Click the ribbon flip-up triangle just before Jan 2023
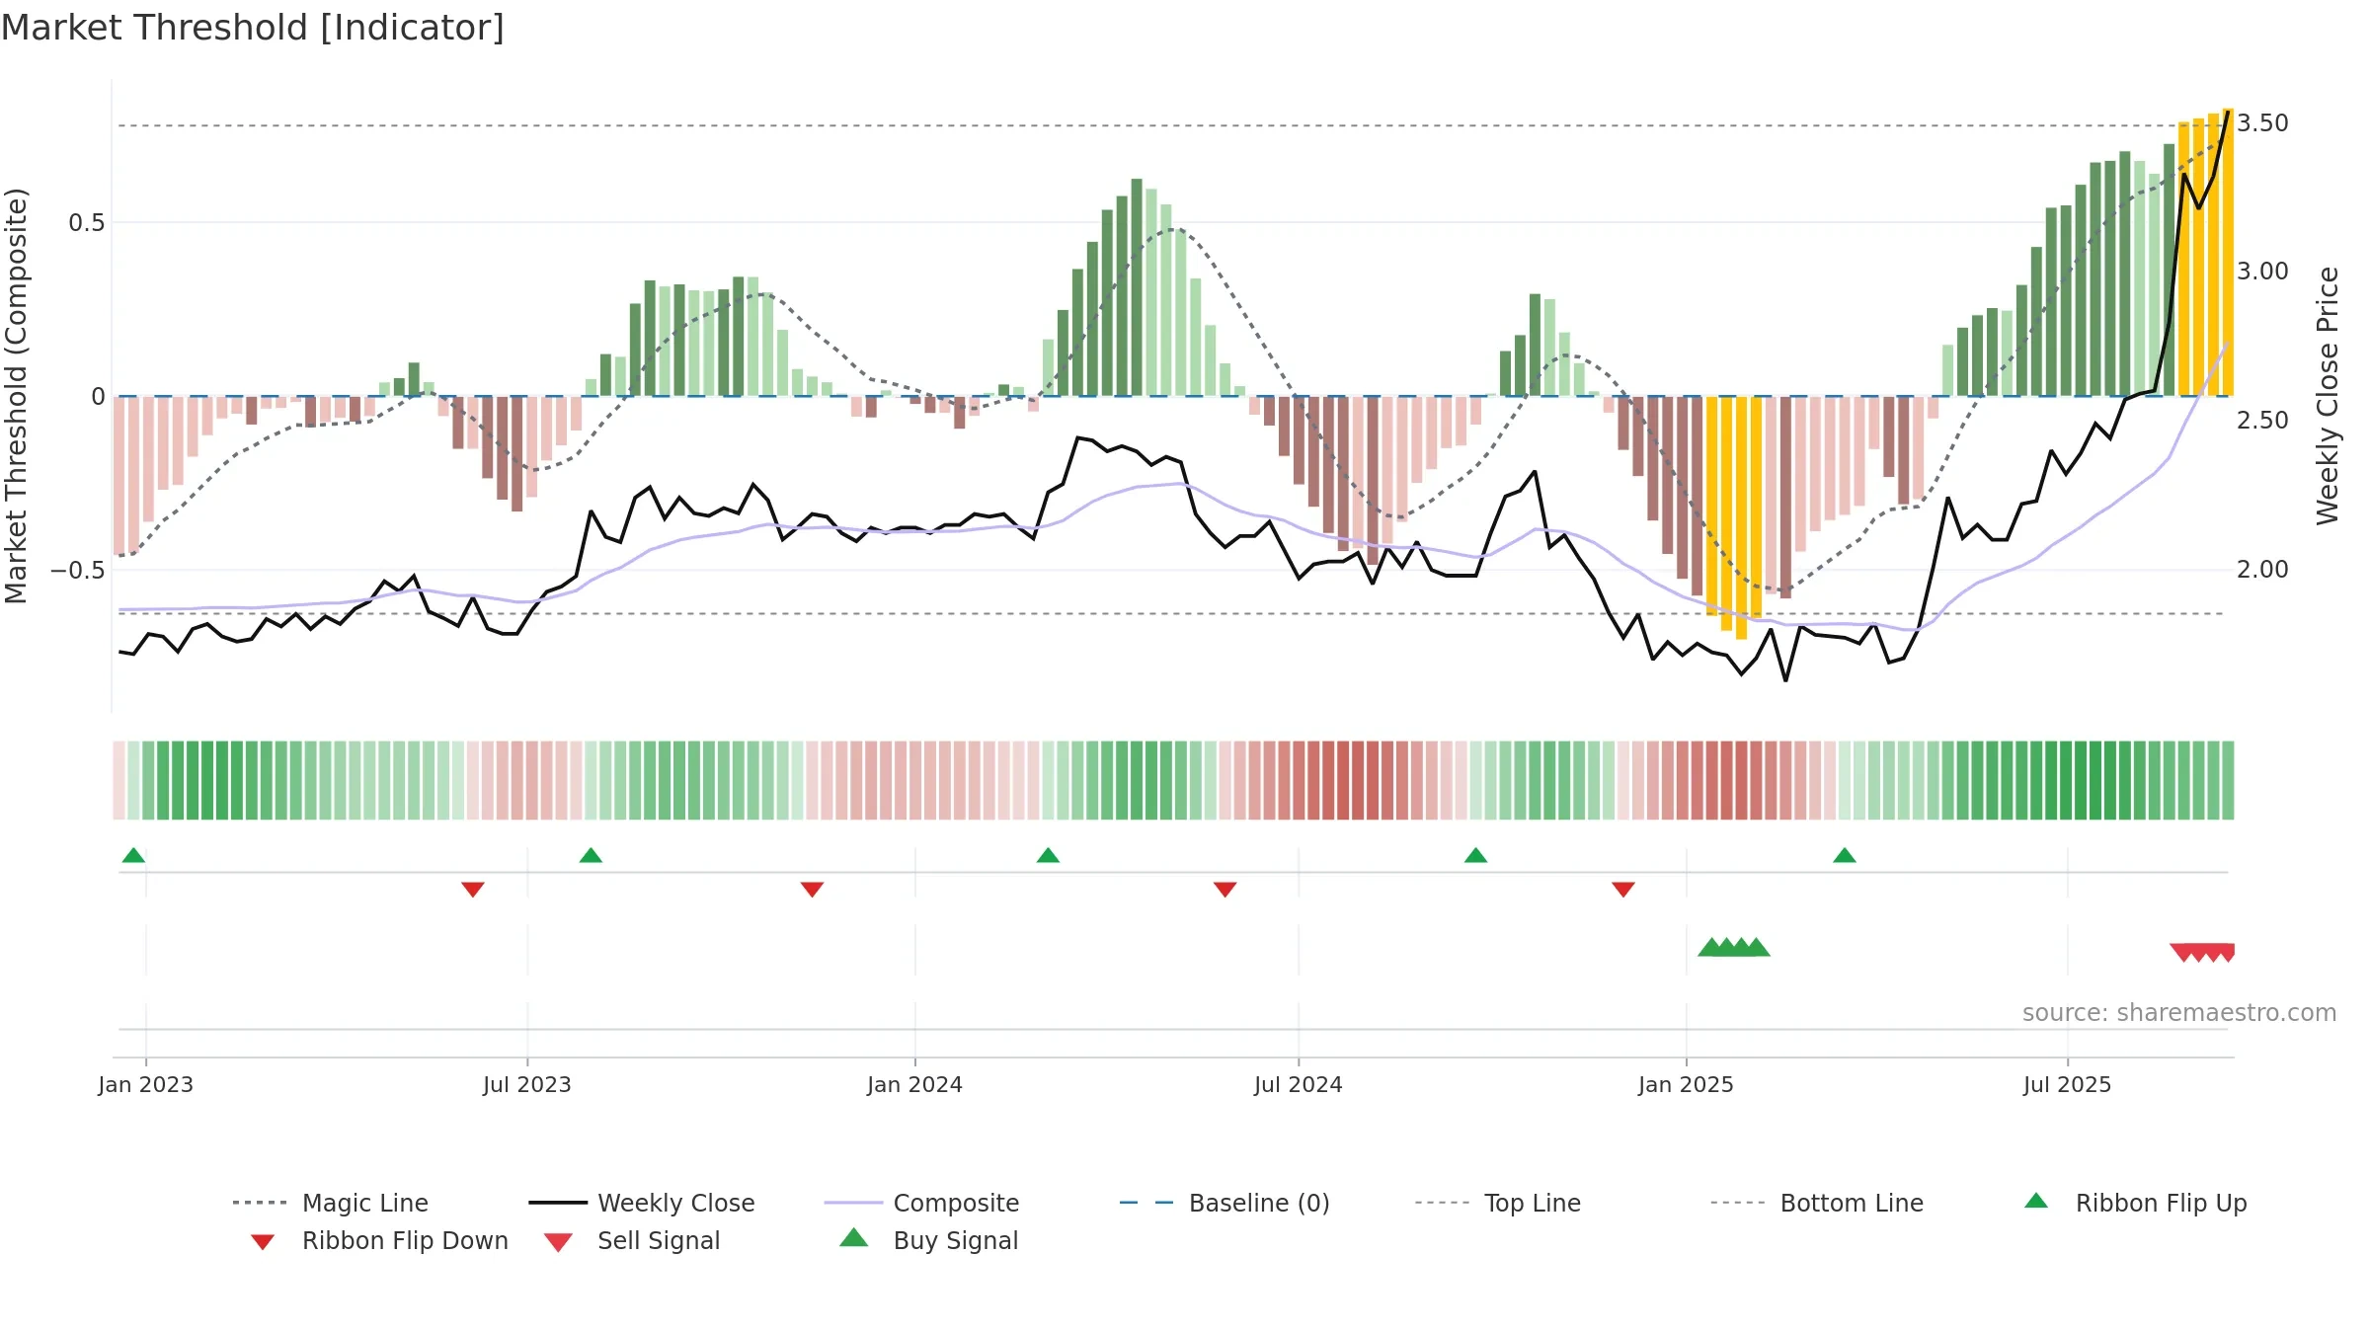This screenshot has height=1333, width=2370. click(133, 855)
